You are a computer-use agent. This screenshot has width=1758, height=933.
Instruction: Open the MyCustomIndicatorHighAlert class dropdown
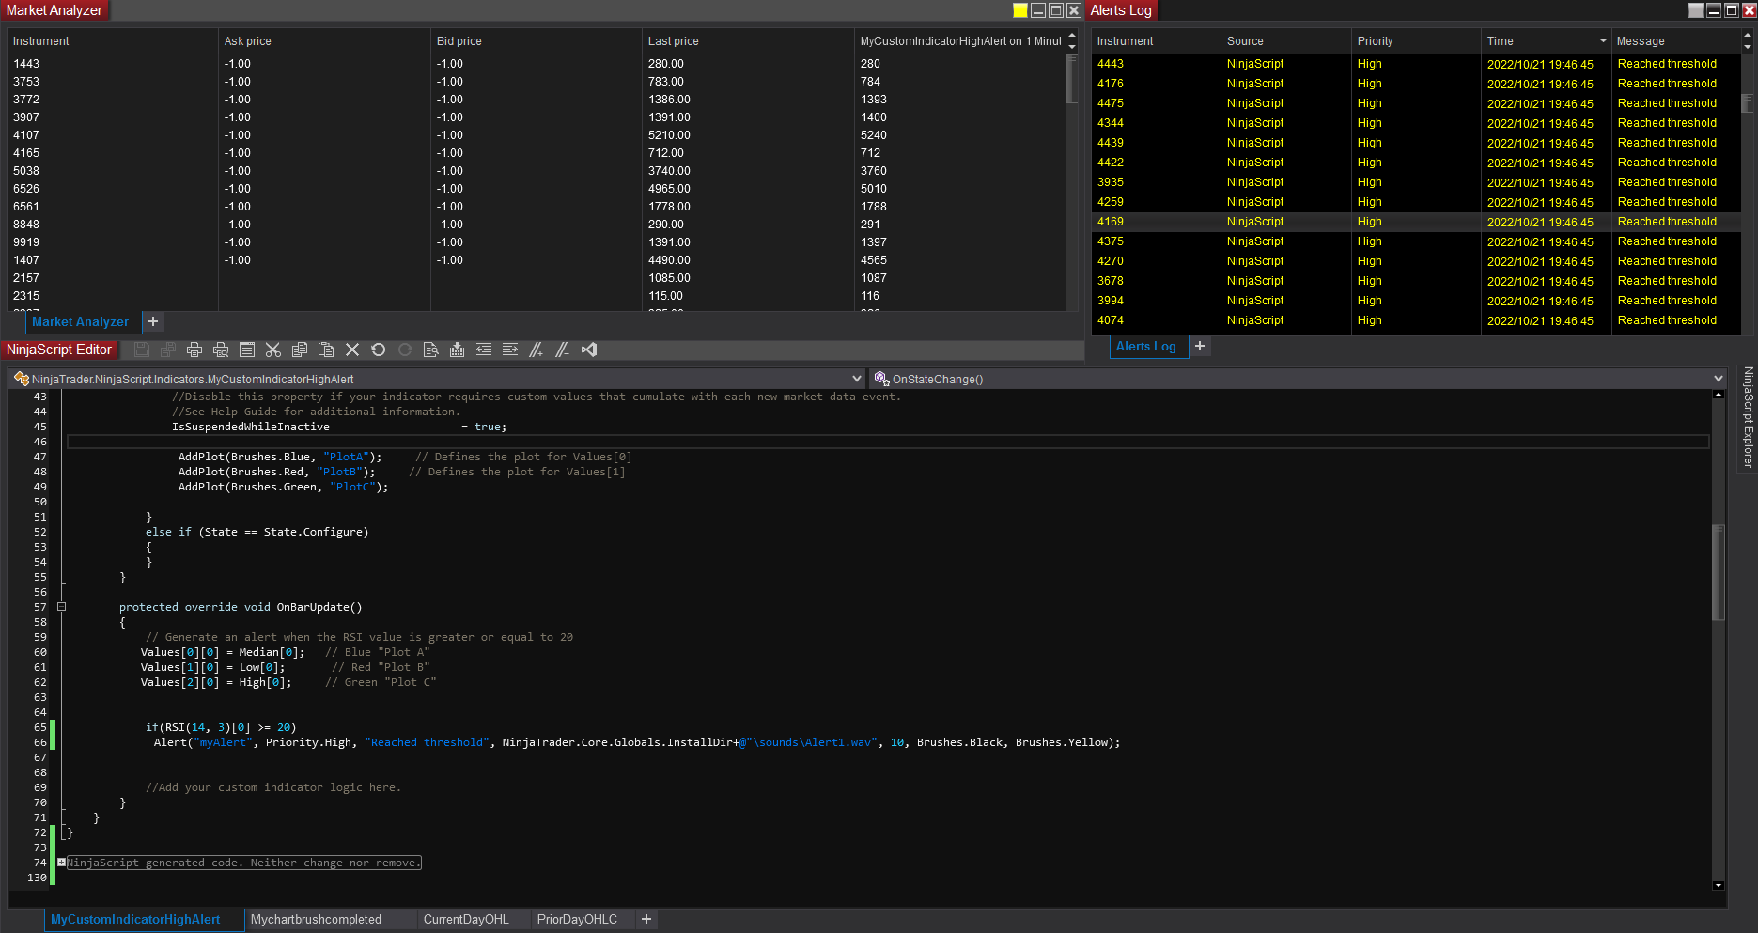click(x=856, y=379)
